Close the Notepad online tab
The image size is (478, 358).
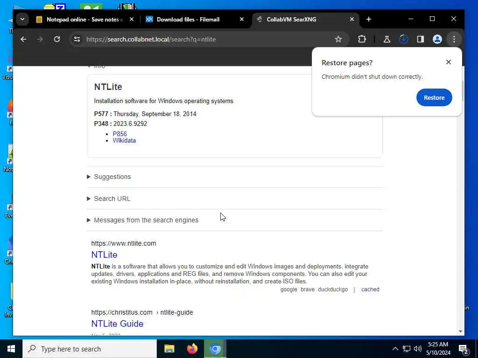tap(131, 19)
